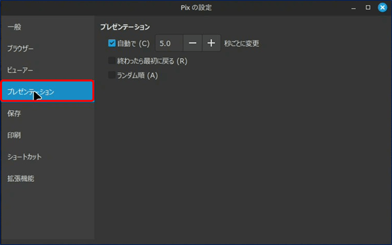
Task: Enable 終わったら最初に戻る (R) checkbox
Action: tap(112, 61)
